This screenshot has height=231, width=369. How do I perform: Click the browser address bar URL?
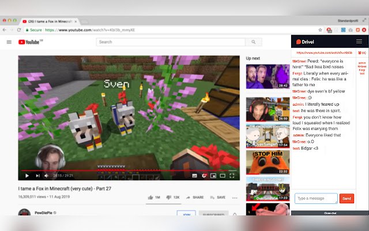[x=90, y=30]
